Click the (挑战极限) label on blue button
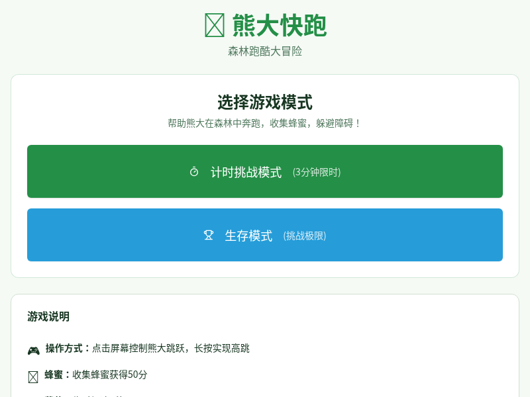Viewport: 530px width, 397px height. coord(305,236)
